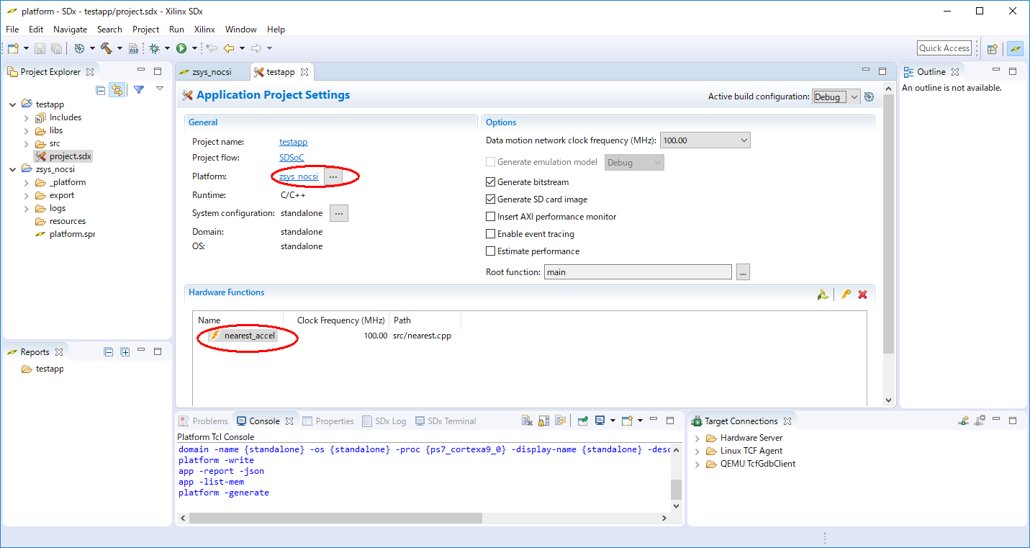Viewport: 1030px width, 548px height.
Task: Click the Build hammer icon in toolbar
Action: [107, 48]
